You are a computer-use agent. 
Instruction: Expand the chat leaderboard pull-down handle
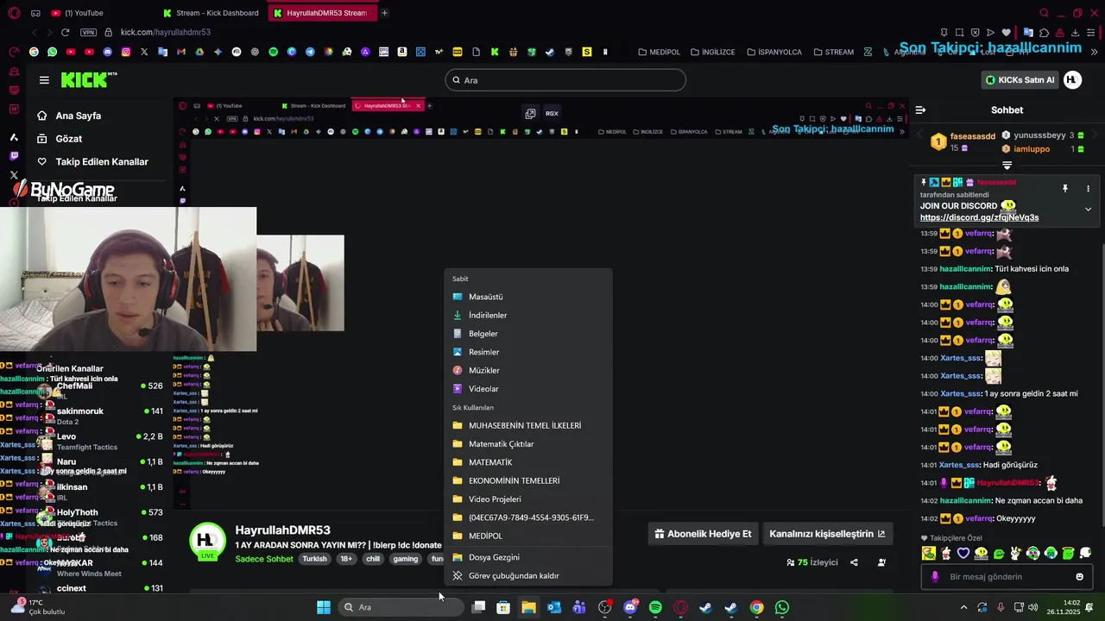pos(1007,166)
